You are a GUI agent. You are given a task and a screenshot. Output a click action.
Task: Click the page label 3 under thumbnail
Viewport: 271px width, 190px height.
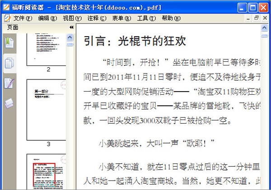[x=48, y=144]
